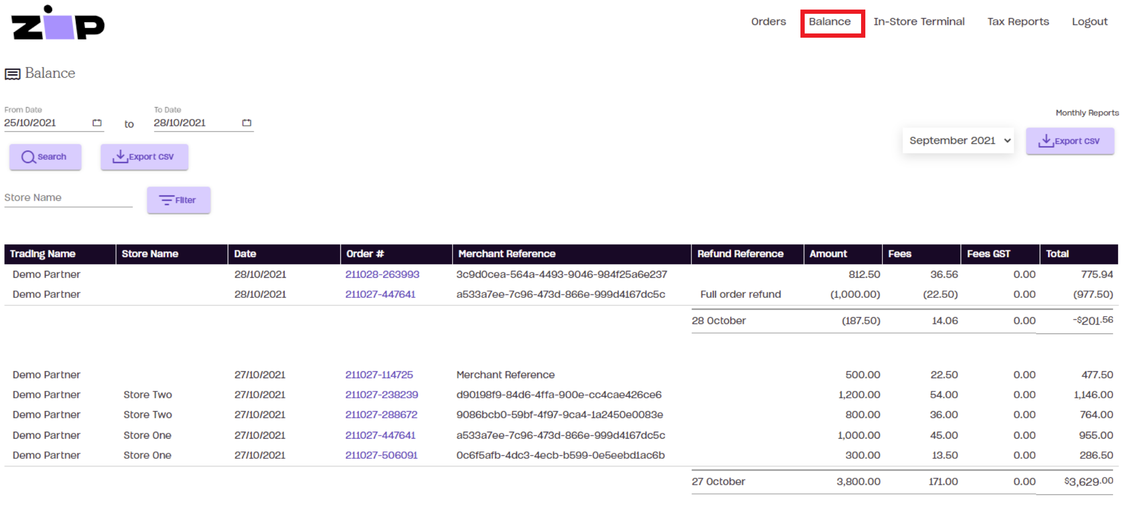Click the Store Name column header
Viewport: 1127px width, 505px height.
(x=172, y=254)
